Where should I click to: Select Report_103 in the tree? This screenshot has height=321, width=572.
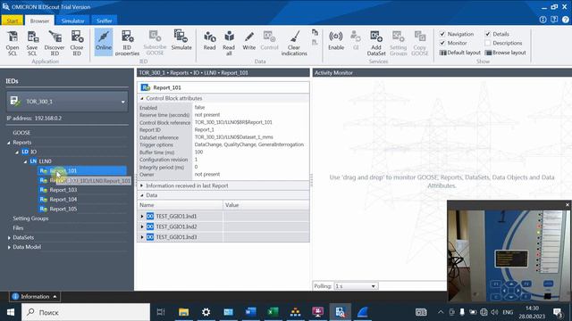63,190
